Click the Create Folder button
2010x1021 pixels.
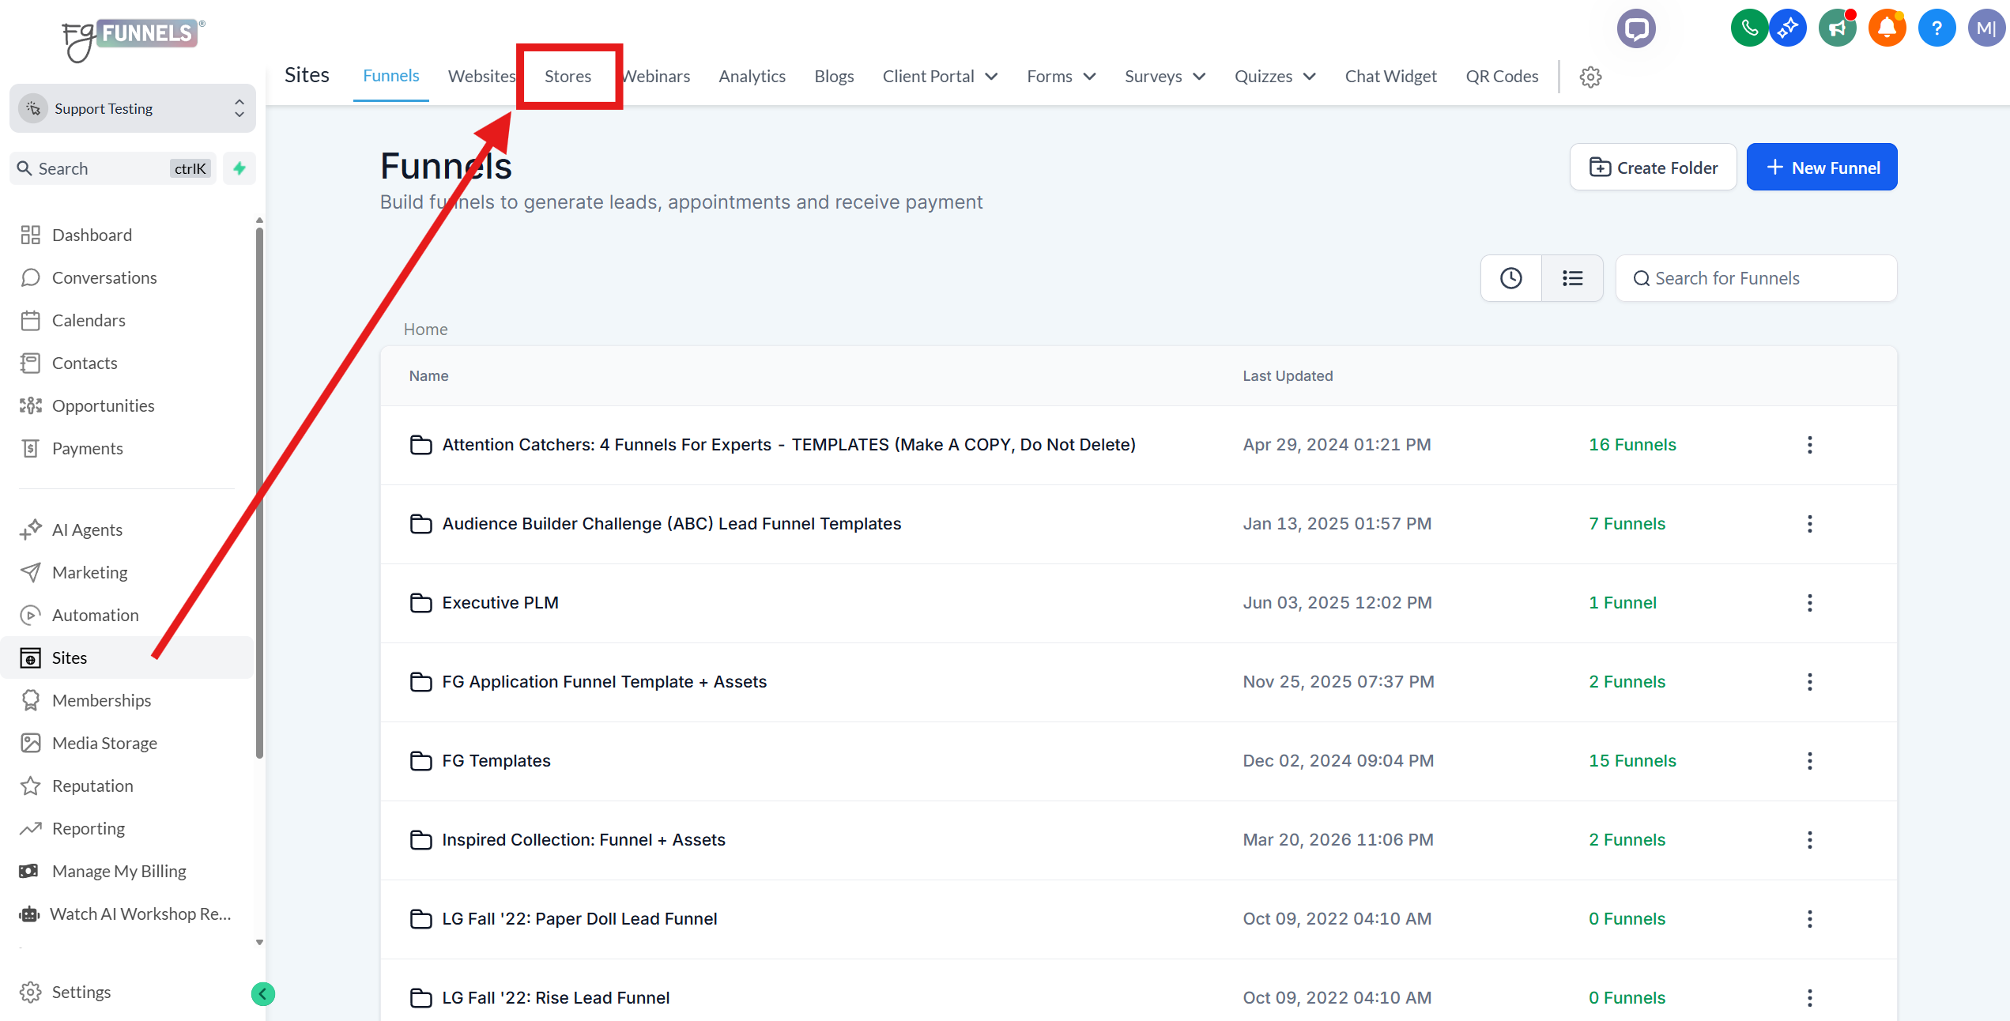tap(1653, 168)
